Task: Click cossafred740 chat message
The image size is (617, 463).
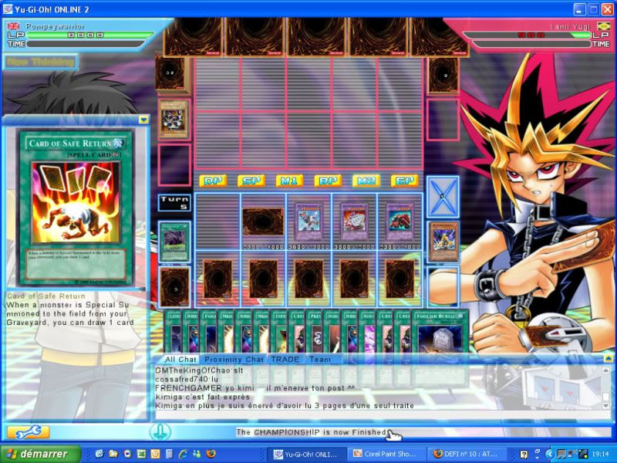Action: click(187, 379)
